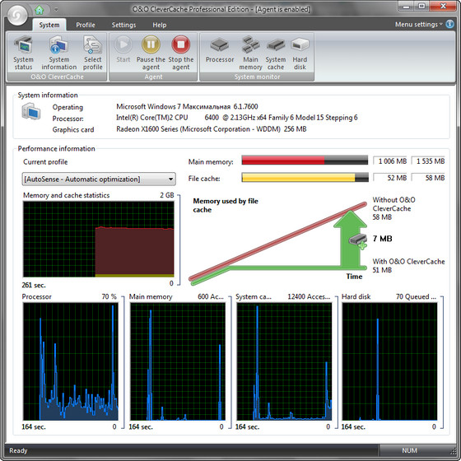The image size is (461, 461).
Task: Click the round O&O application orb button
Action: pyautogui.click(x=17, y=15)
